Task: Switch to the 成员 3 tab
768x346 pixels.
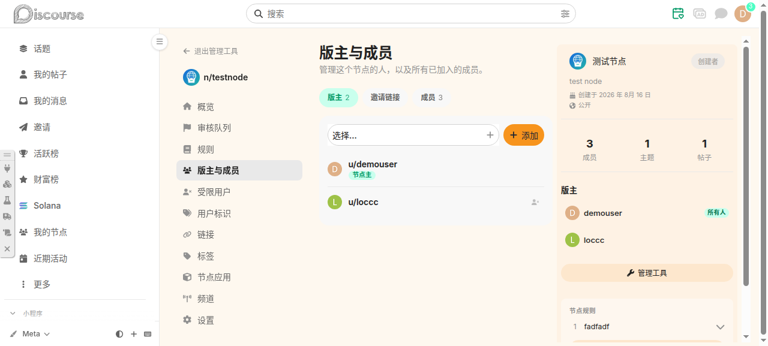Action: pos(431,97)
